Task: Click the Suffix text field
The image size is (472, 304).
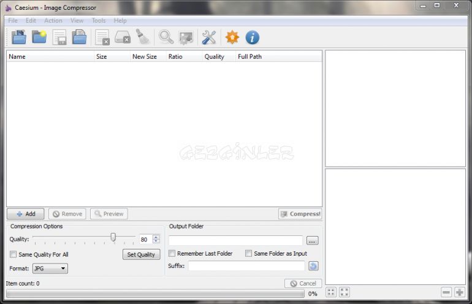Action: click(x=246, y=266)
